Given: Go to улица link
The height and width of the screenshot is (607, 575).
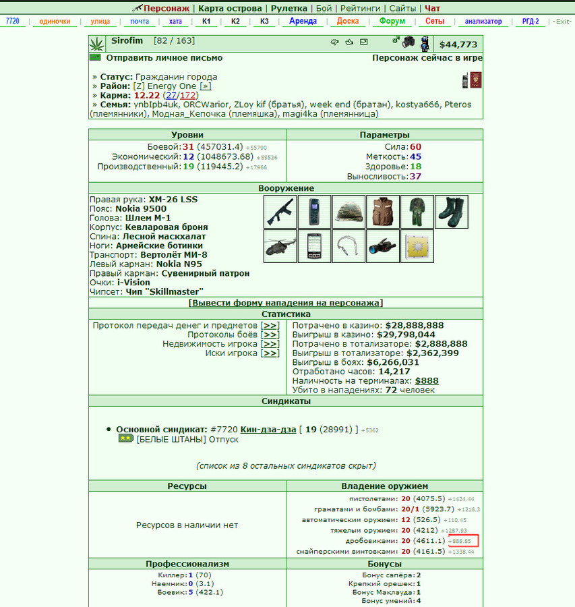Looking at the screenshot, I should 100,22.
